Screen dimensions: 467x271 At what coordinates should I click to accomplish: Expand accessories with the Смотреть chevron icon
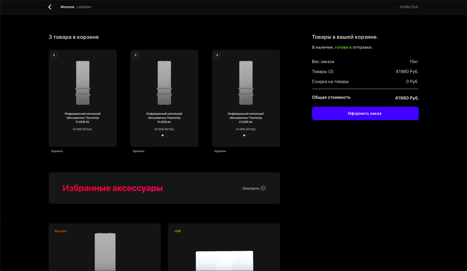263,188
